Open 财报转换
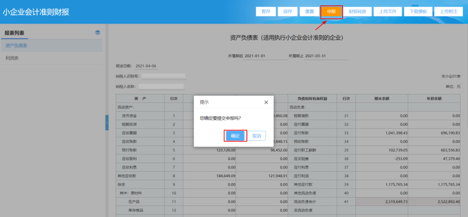Image resolution: width=468 pixels, height=217 pixels. point(357,11)
